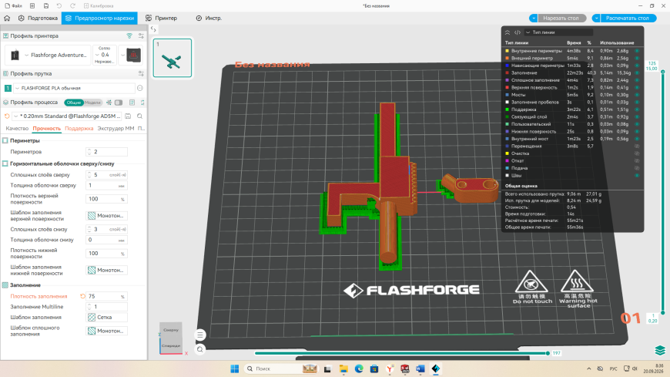Open the canvas menu hamburger icon

tap(200, 335)
